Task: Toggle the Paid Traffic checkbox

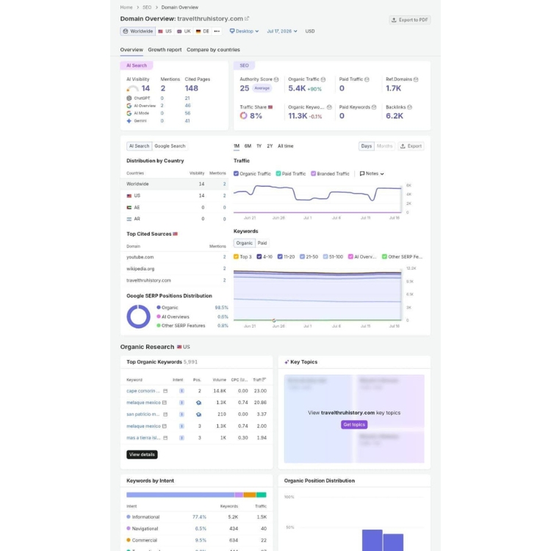Action: pos(278,173)
